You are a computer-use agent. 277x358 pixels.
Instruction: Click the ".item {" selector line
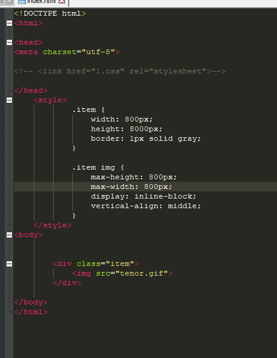point(89,110)
